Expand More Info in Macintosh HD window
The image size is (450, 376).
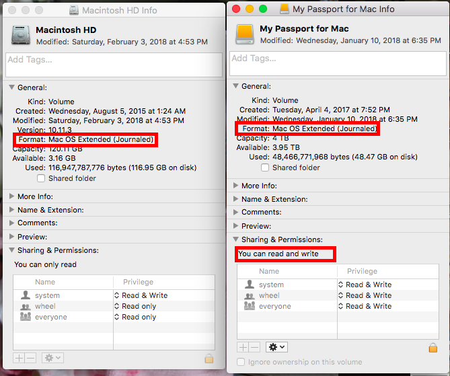(x=11, y=196)
